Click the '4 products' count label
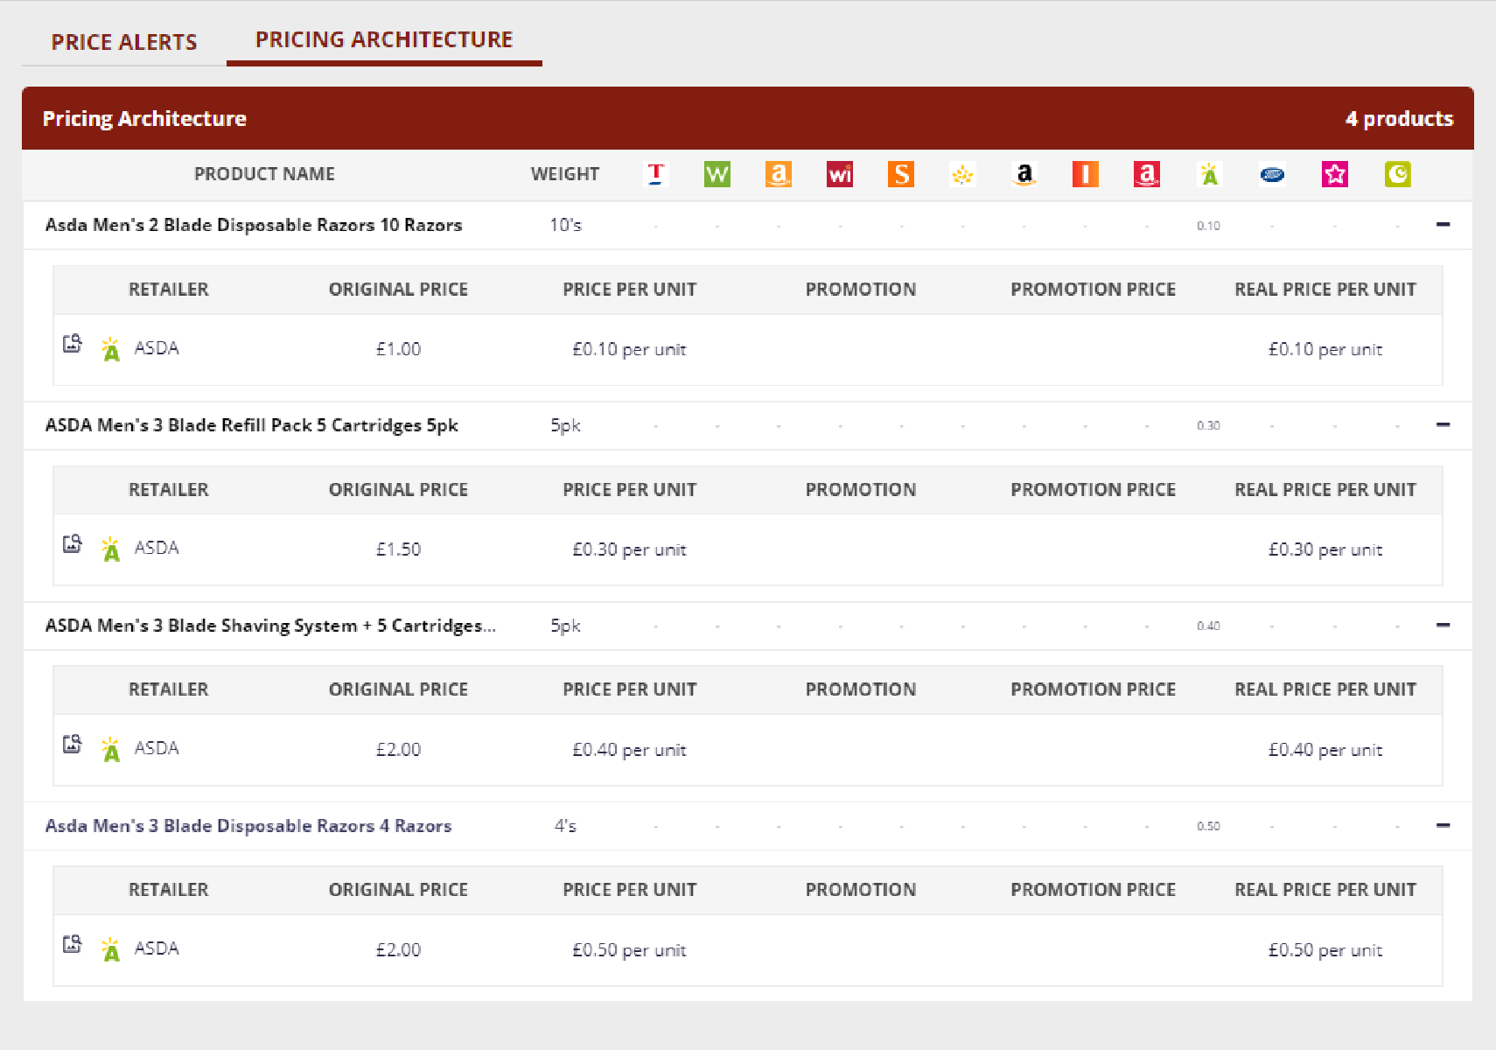1496x1050 pixels. tap(1399, 119)
